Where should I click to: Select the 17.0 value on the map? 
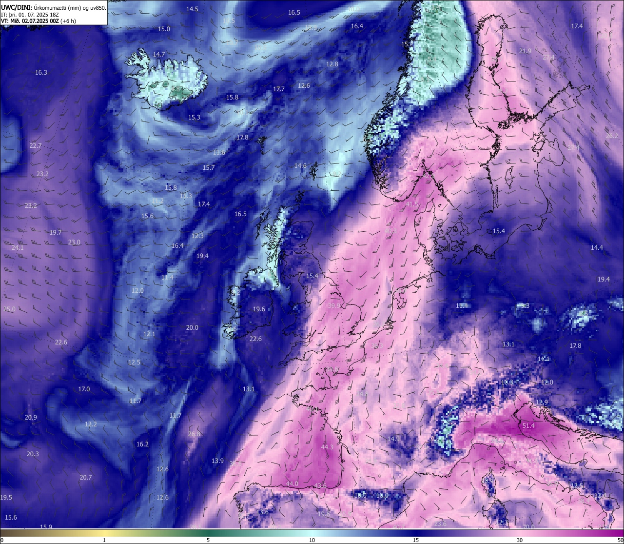(84, 389)
